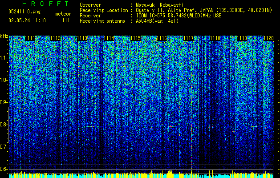Click the HROFFT title text
This screenshot has height=178, width=280.
[x=46, y=4]
